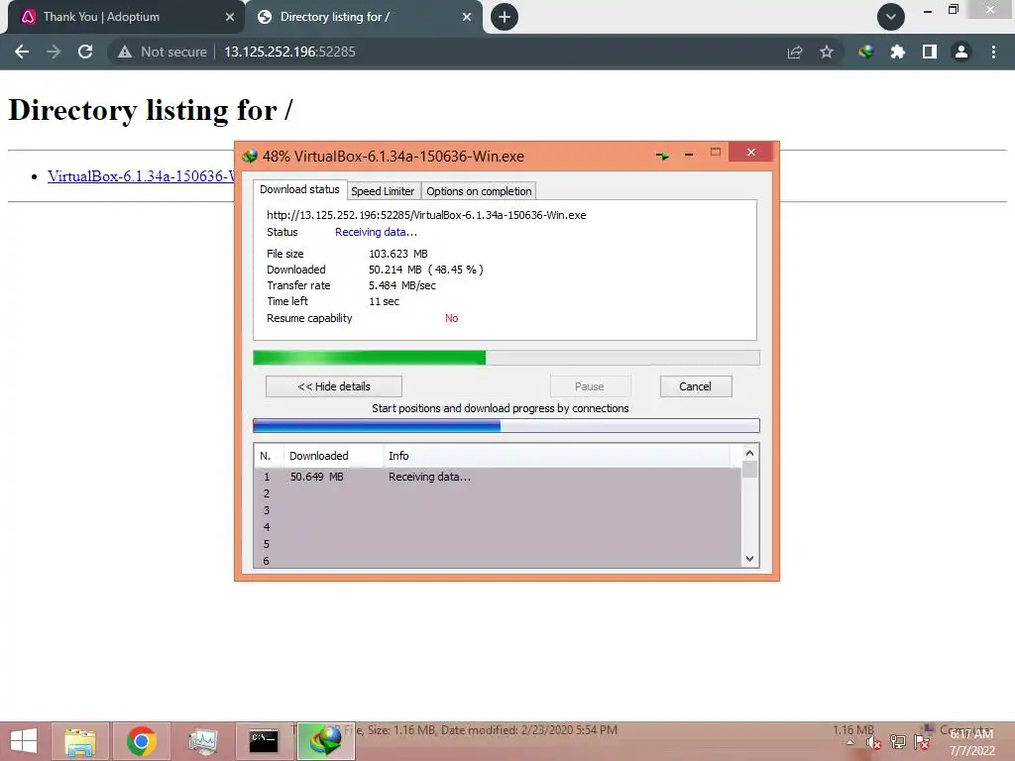The image size is (1015, 761).
Task: Open the VirtualBox-6.1.34a file link
Action: click(x=141, y=176)
